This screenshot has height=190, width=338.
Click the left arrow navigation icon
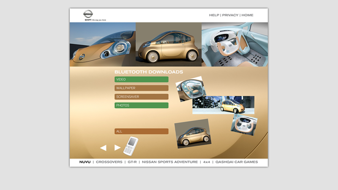coord(103,148)
